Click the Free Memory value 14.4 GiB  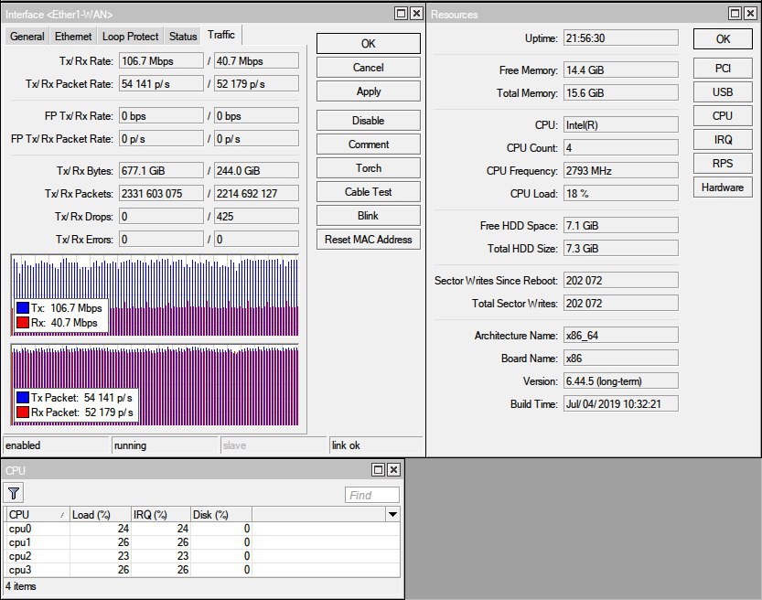click(x=620, y=70)
